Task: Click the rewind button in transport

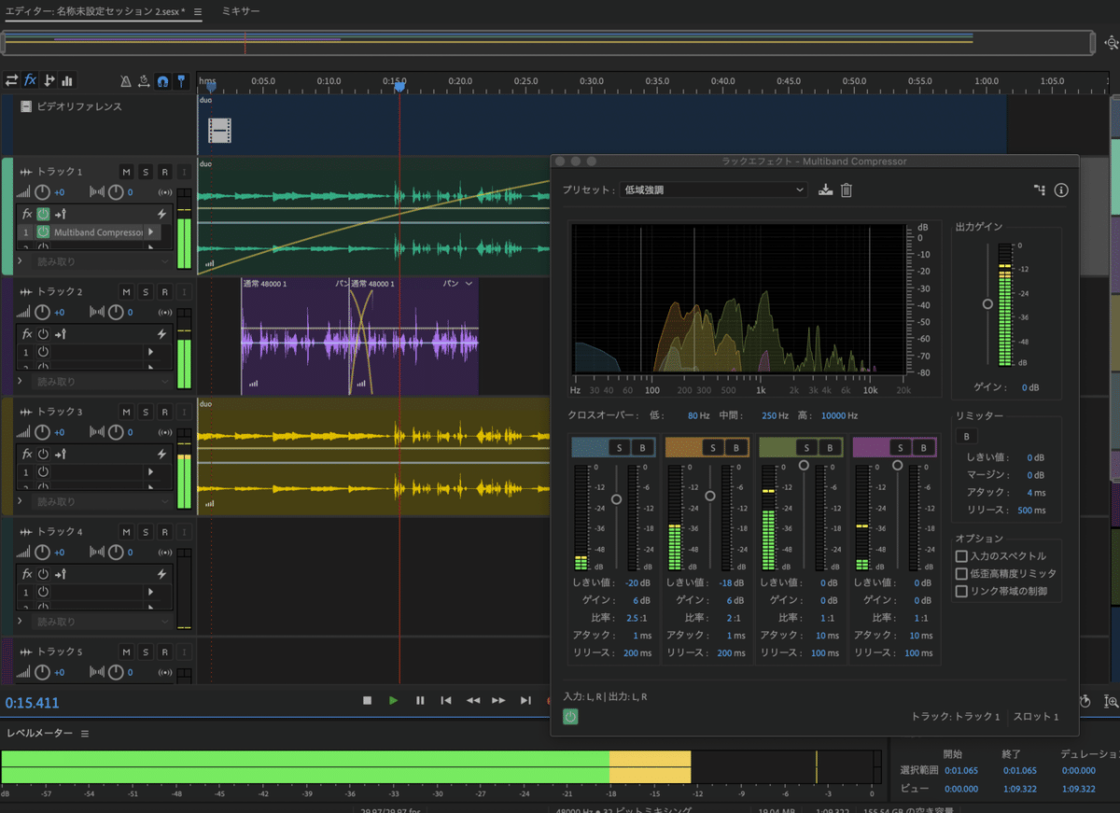Action: (x=473, y=700)
